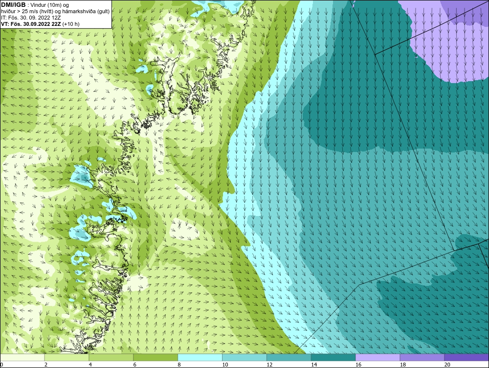489x368 pixels.
Task: Click the light green 2–4 m/s legend swatch
Action: pyautogui.click(x=67, y=357)
